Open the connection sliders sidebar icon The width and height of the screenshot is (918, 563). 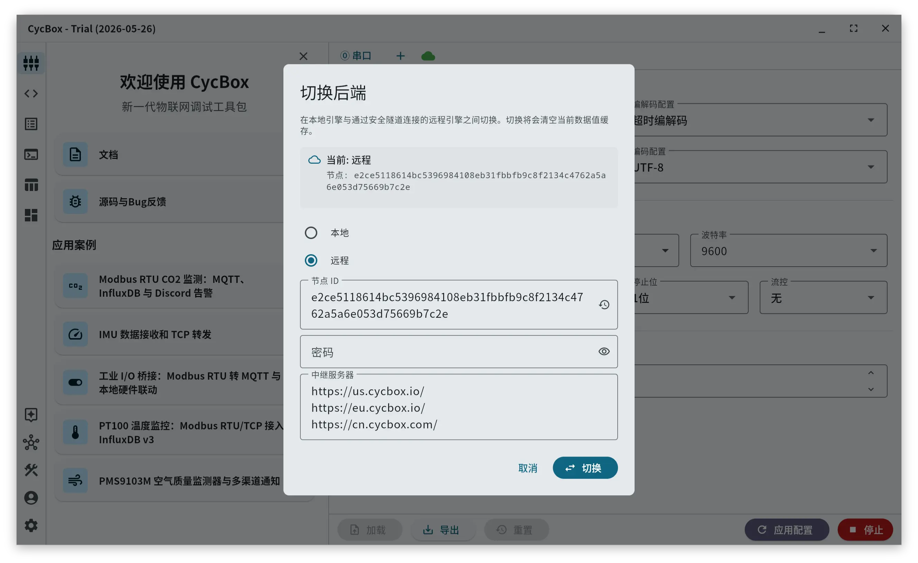click(x=31, y=63)
